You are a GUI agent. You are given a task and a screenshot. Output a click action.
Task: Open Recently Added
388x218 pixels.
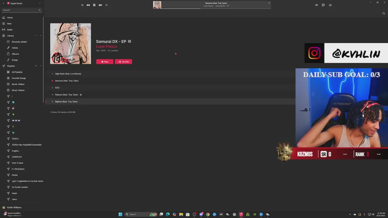[x=19, y=42]
